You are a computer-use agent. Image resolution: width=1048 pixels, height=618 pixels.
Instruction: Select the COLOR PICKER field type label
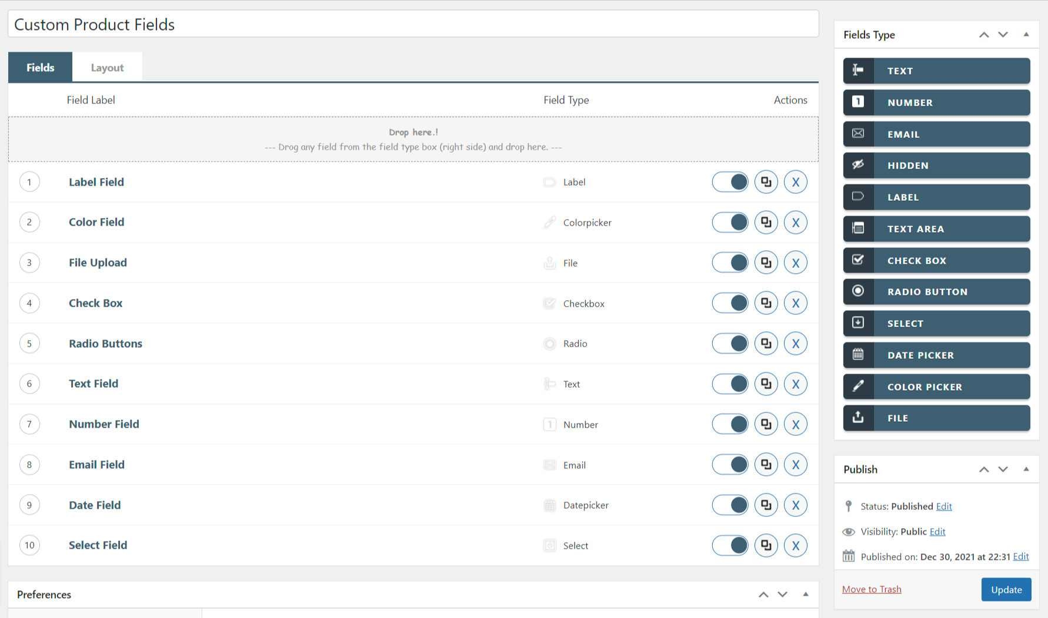click(x=924, y=387)
